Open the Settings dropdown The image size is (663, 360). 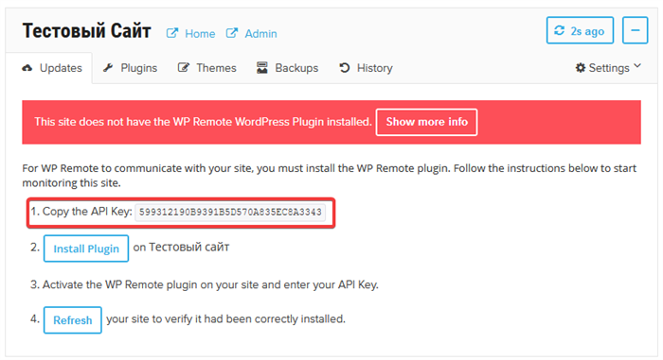click(x=608, y=68)
